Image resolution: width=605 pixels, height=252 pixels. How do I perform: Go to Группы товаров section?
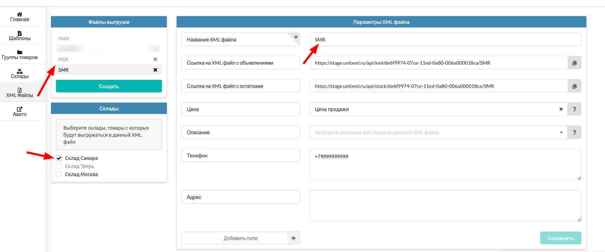(x=20, y=54)
